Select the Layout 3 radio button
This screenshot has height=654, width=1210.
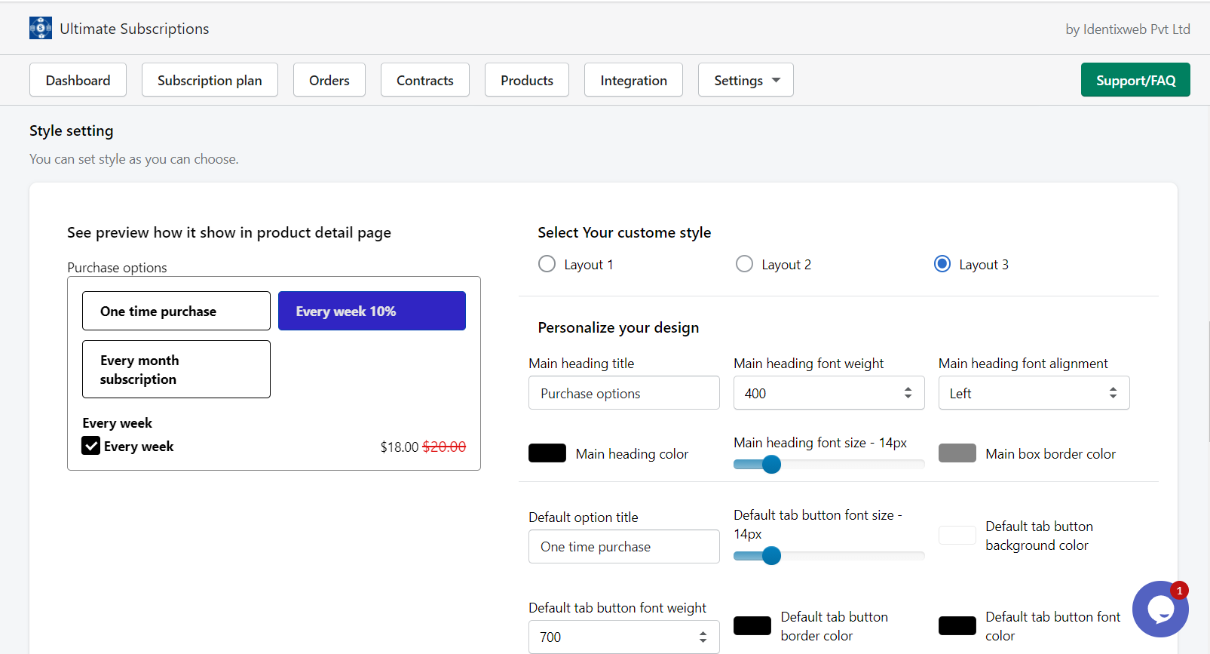point(942,264)
